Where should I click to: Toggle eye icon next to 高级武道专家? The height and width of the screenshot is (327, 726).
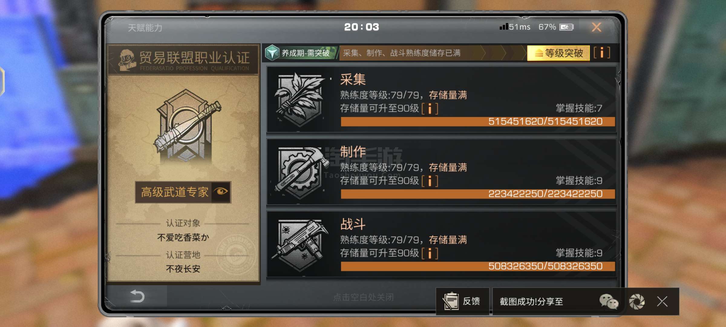221,192
